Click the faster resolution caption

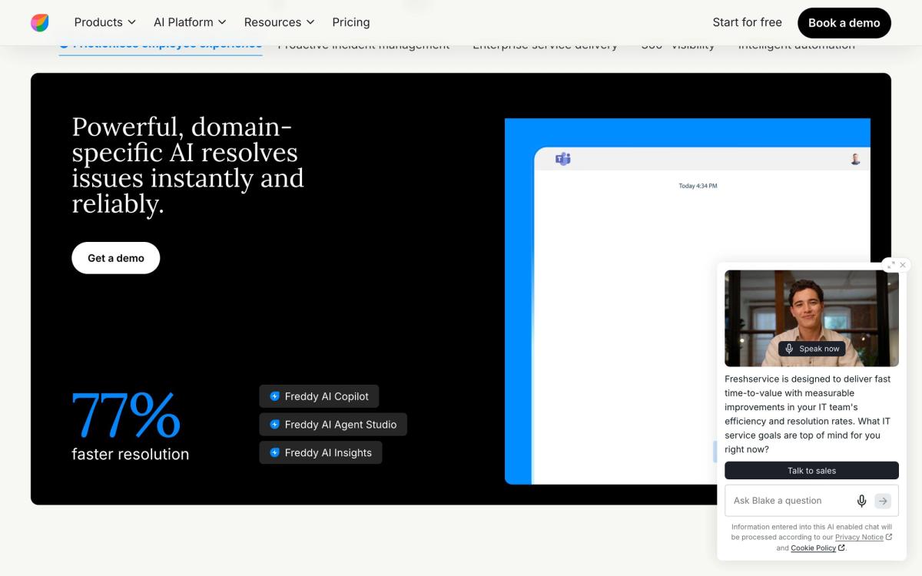coord(131,455)
